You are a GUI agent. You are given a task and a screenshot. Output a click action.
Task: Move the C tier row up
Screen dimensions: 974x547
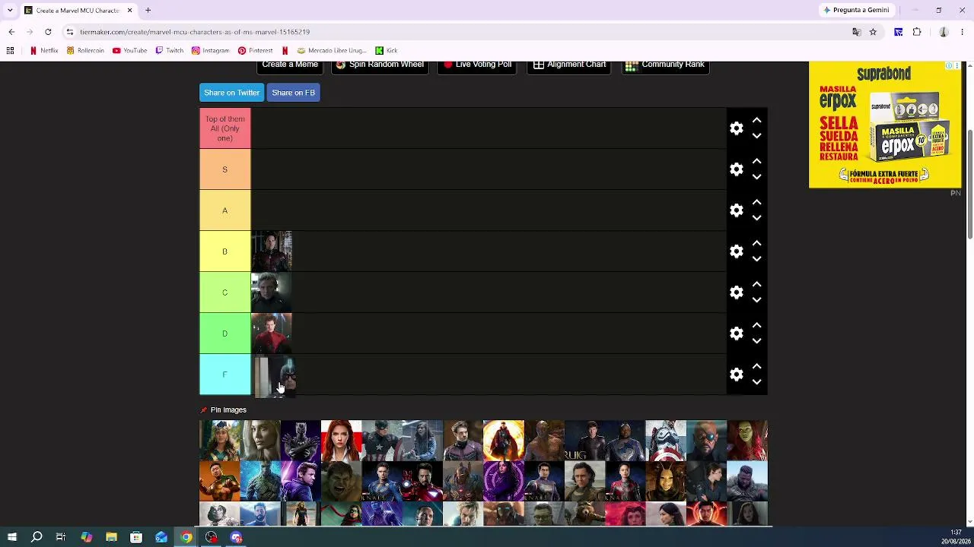click(756, 284)
